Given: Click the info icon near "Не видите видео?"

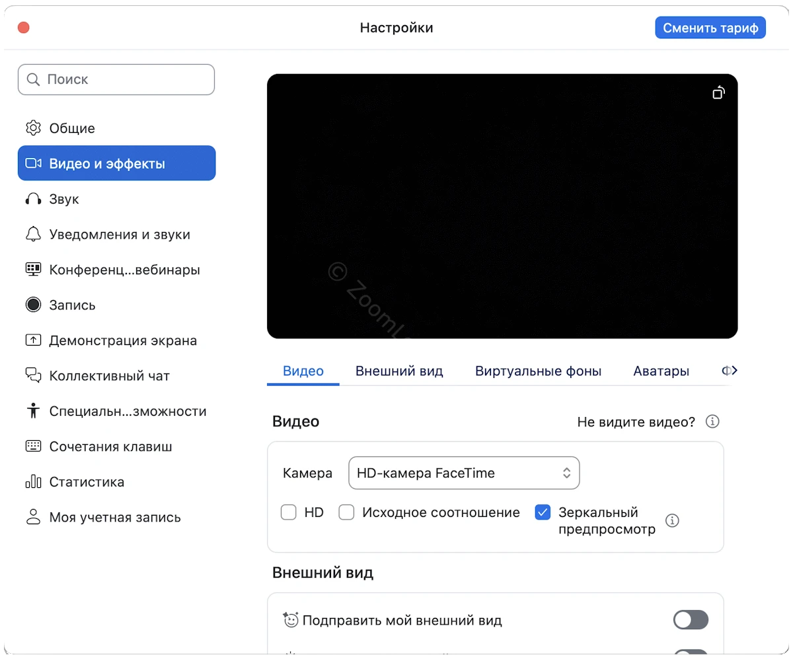Looking at the screenshot, I should [712, 422].
